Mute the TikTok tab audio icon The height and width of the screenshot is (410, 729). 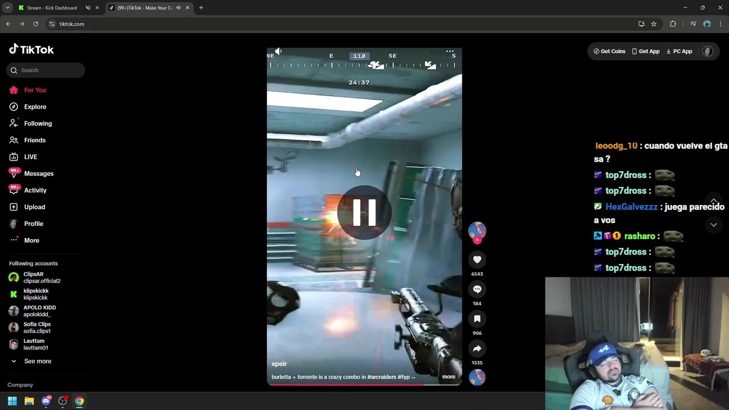pos(178,8)
